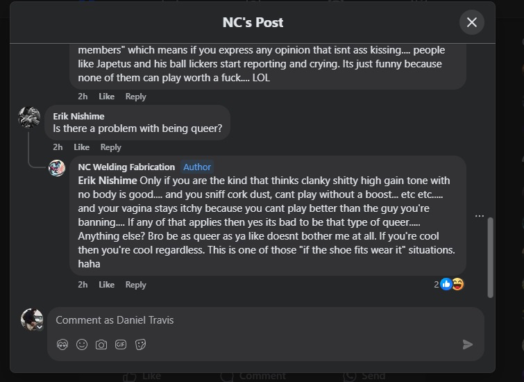Viewport: 524px width, 382px height.
Task: Click the comments scrollbar thumb
Action: point(491,257)
